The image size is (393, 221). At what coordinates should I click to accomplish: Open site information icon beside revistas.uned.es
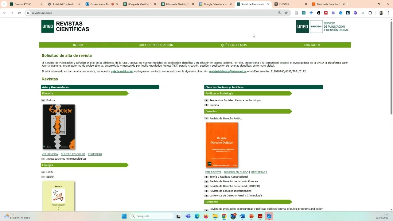coord(28,13)
